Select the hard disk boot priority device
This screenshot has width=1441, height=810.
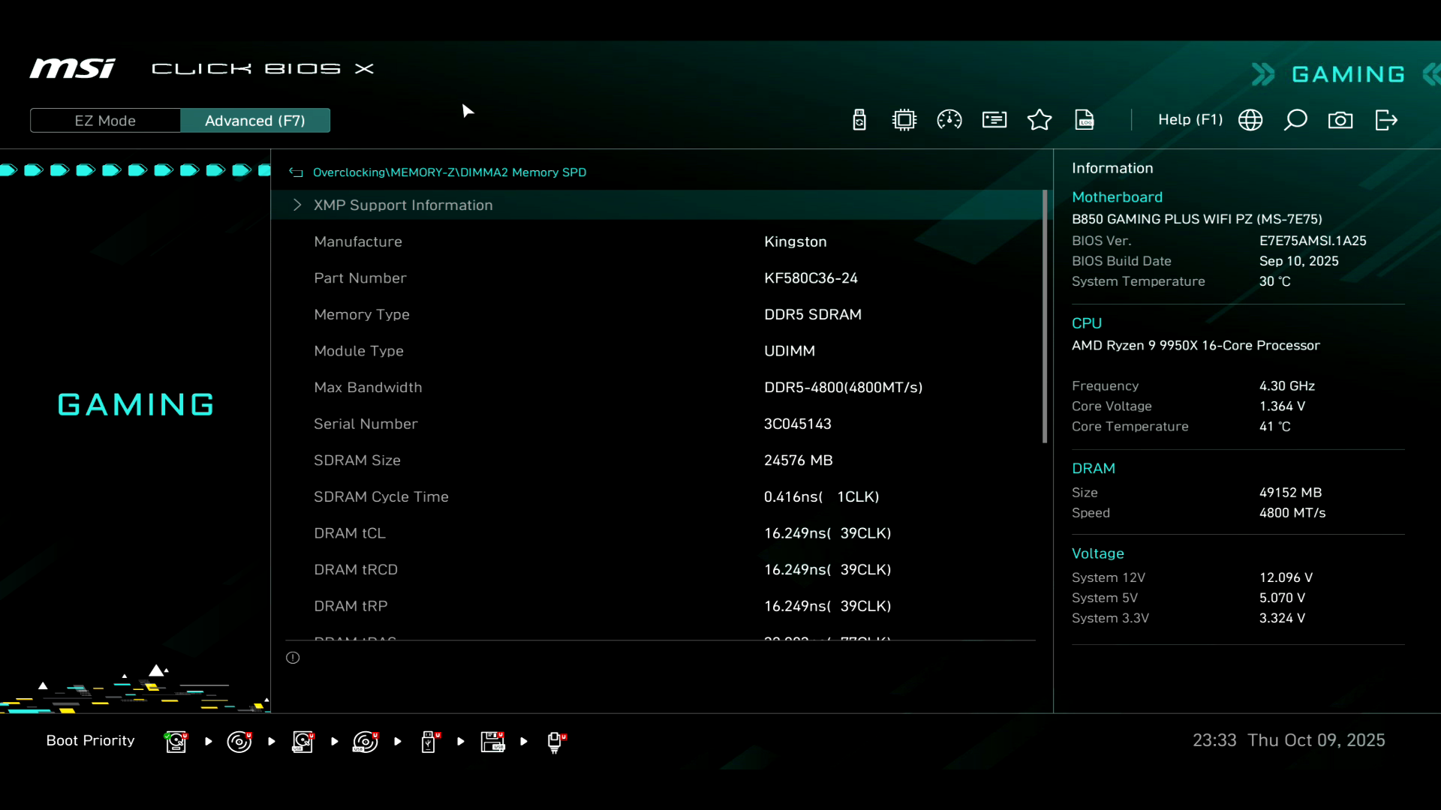click(x=176, y=741)
